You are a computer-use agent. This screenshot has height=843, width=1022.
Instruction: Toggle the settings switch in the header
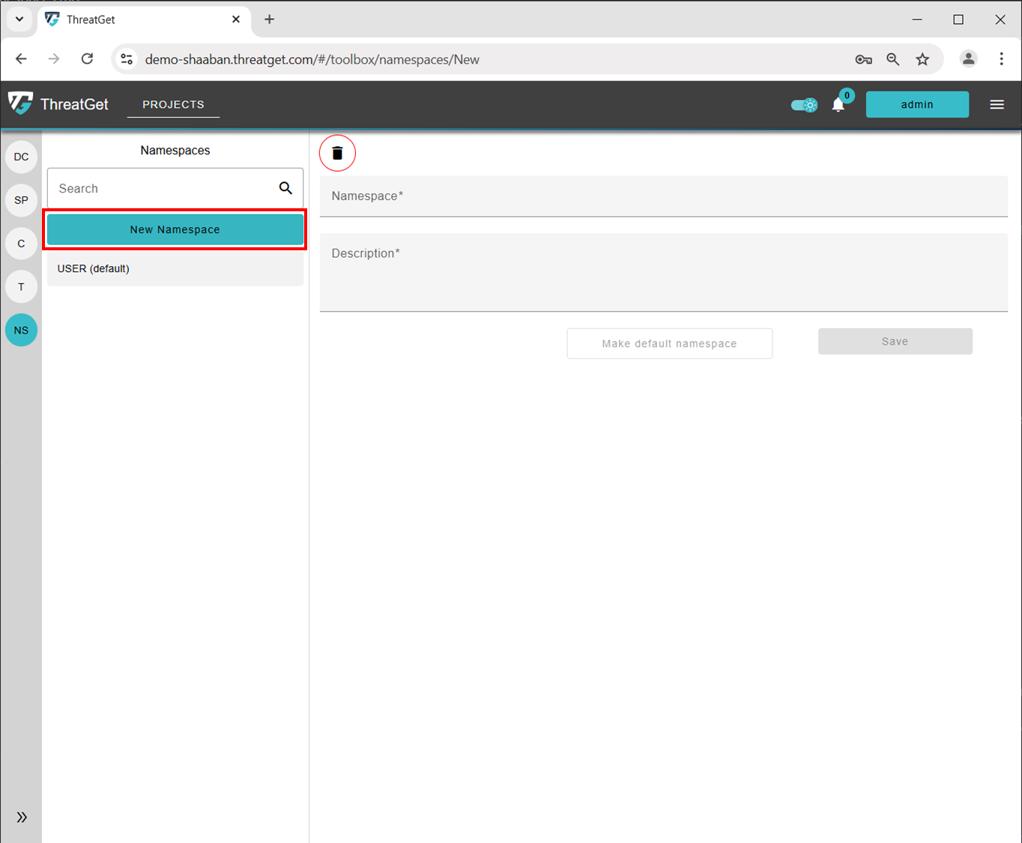pyautogui.click(x=803, y=105)
